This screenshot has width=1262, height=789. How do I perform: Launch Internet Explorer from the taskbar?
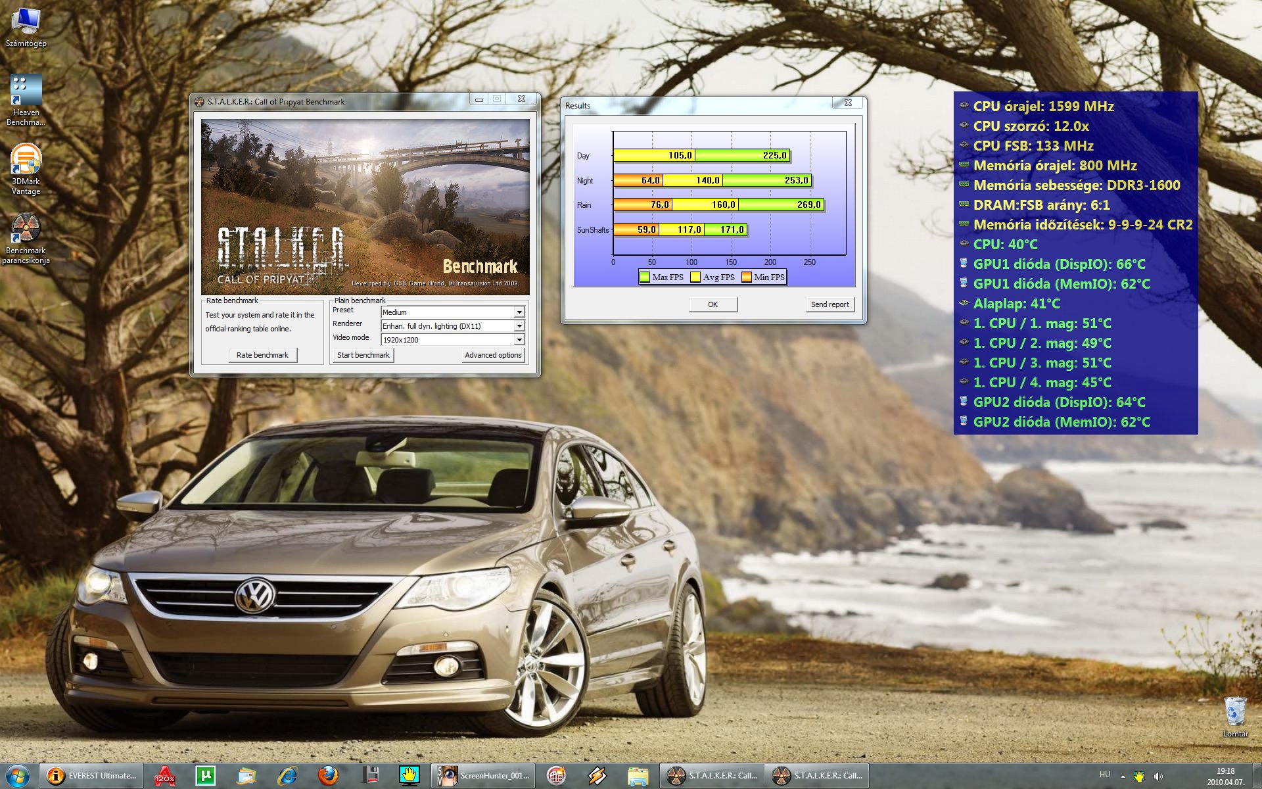(287, 776)
